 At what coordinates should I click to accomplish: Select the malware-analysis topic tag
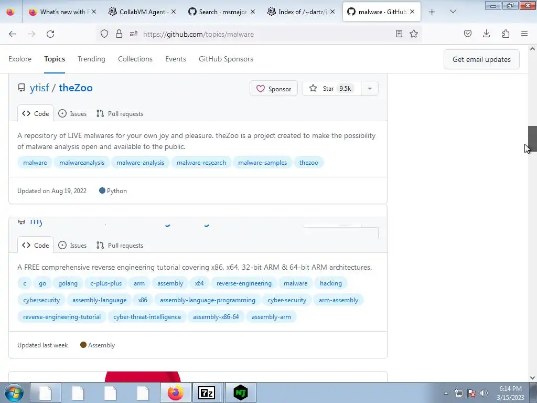pos(141,163)
